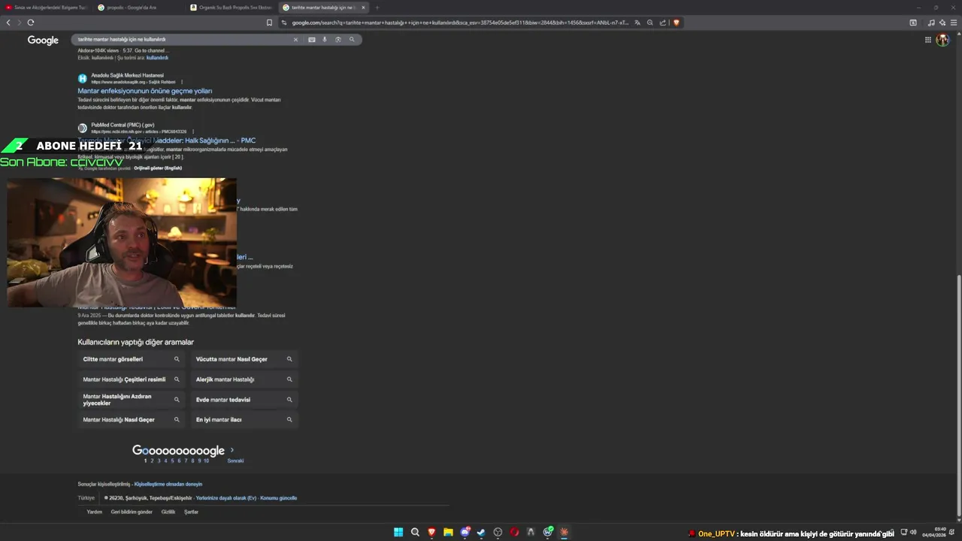
Task: Click the zoom magnifier icon in address bar
Action: tap(650, 23)
